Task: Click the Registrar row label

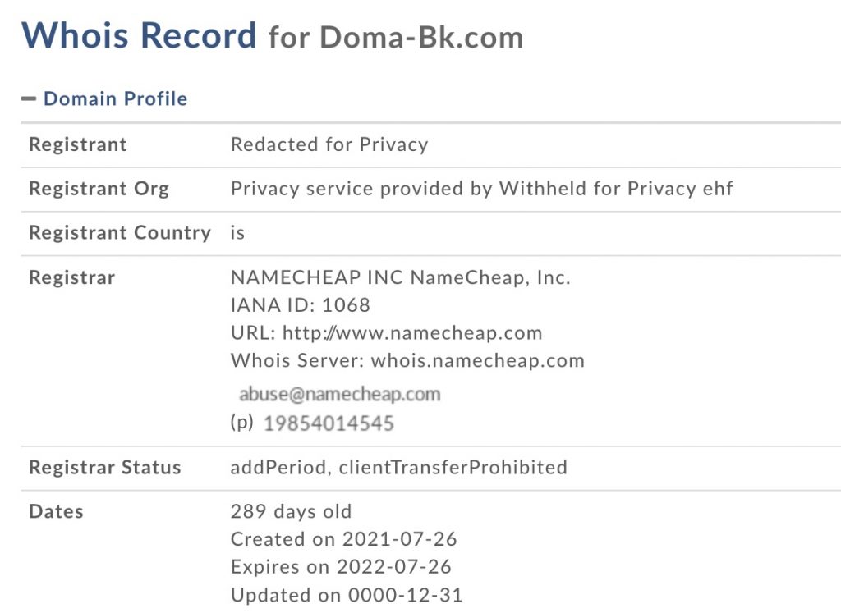Action: point(71,277)
